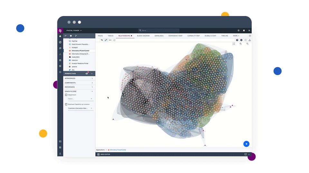The width and height of the screenshot is (309, 173).
Task: Enable the Department graph filter checkbox
Action: coord(66,95)
